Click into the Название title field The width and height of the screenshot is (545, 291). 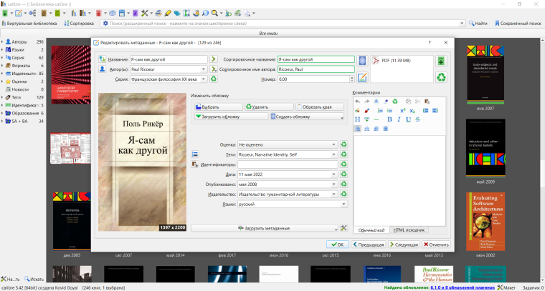pos(167,59)
